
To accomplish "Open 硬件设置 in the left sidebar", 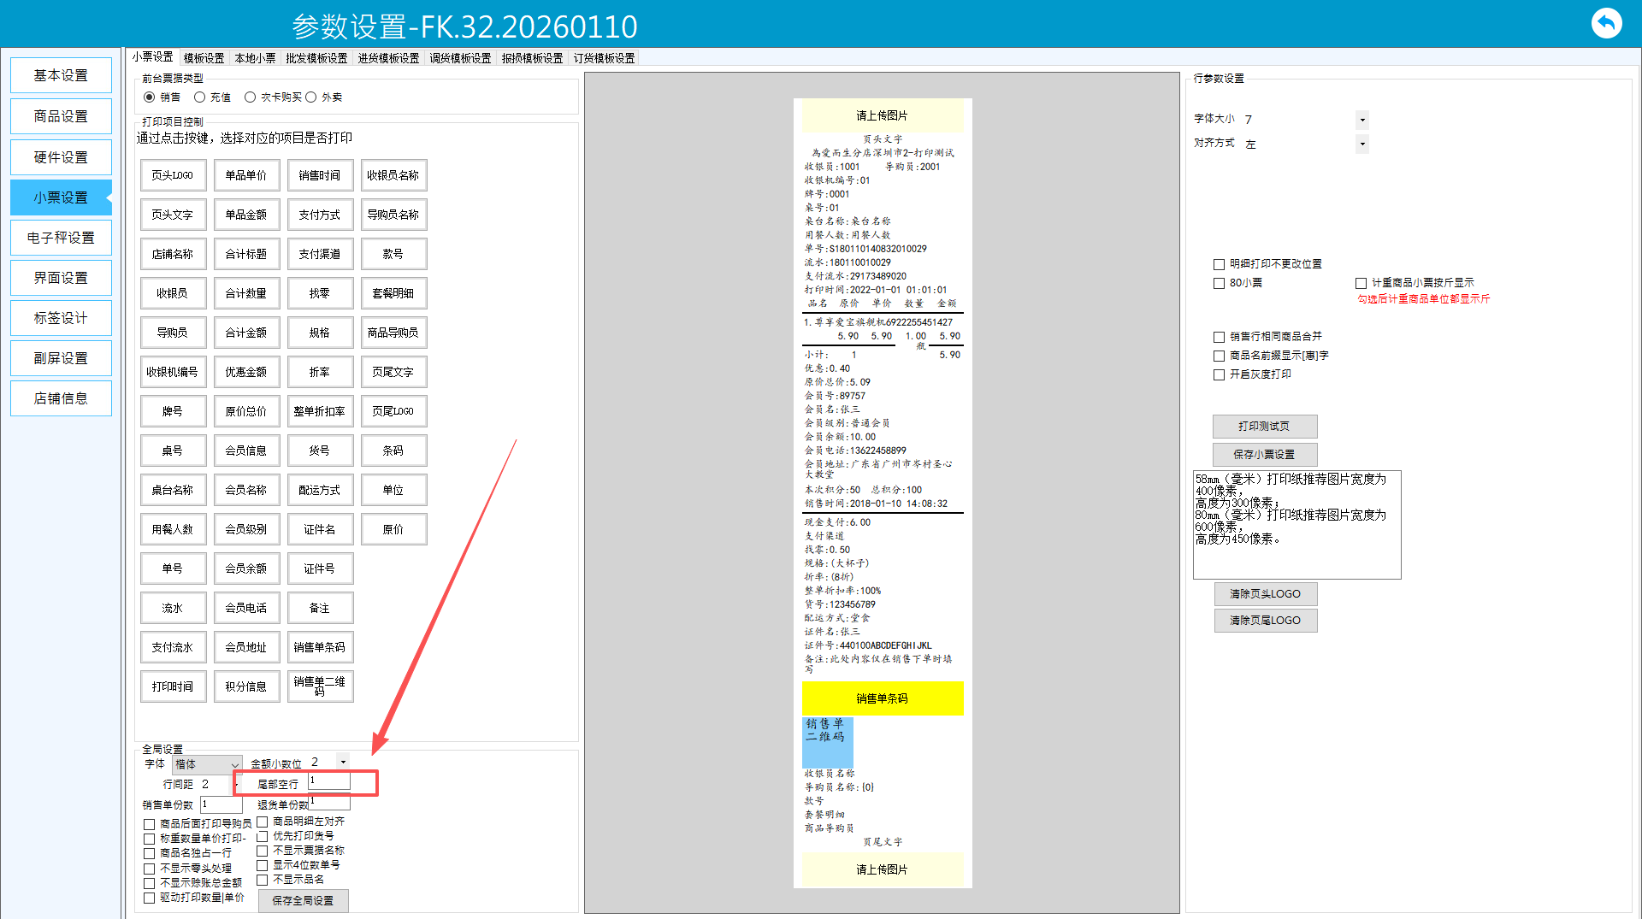I will 61,157.
